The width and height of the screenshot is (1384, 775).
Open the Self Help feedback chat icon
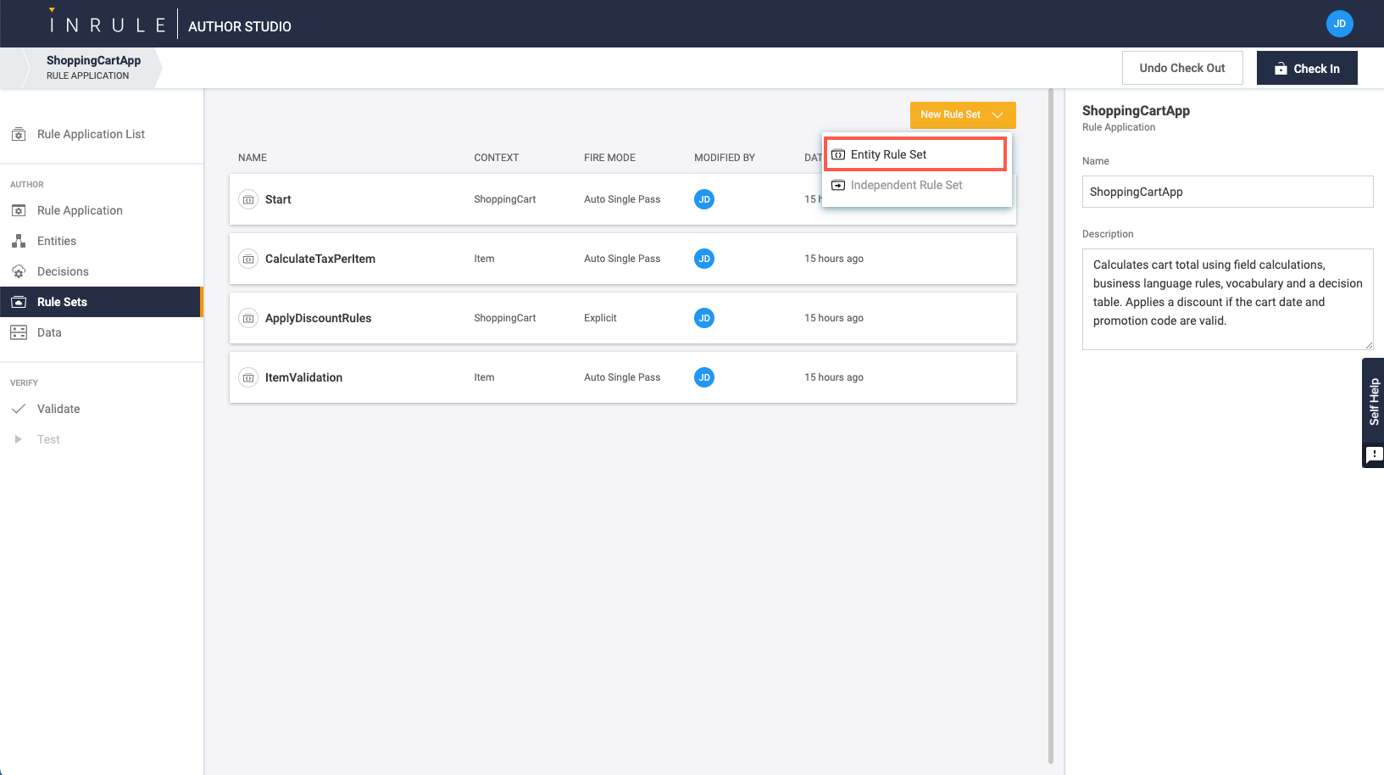(1374, 455)
